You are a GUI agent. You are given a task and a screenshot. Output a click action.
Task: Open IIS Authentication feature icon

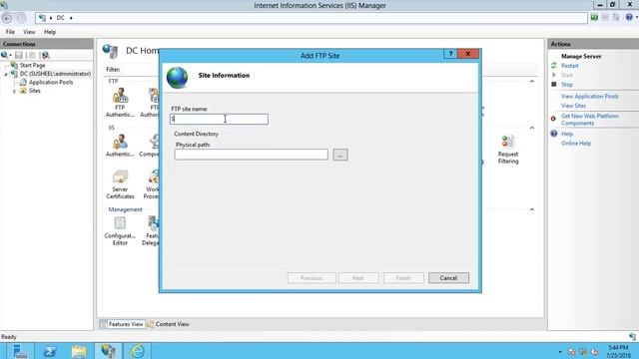point(120,146)
